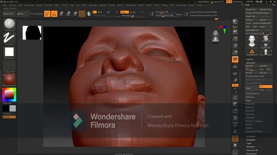
Task: Select the PolyMesh3D star tool icon
Action: (265, 45)
